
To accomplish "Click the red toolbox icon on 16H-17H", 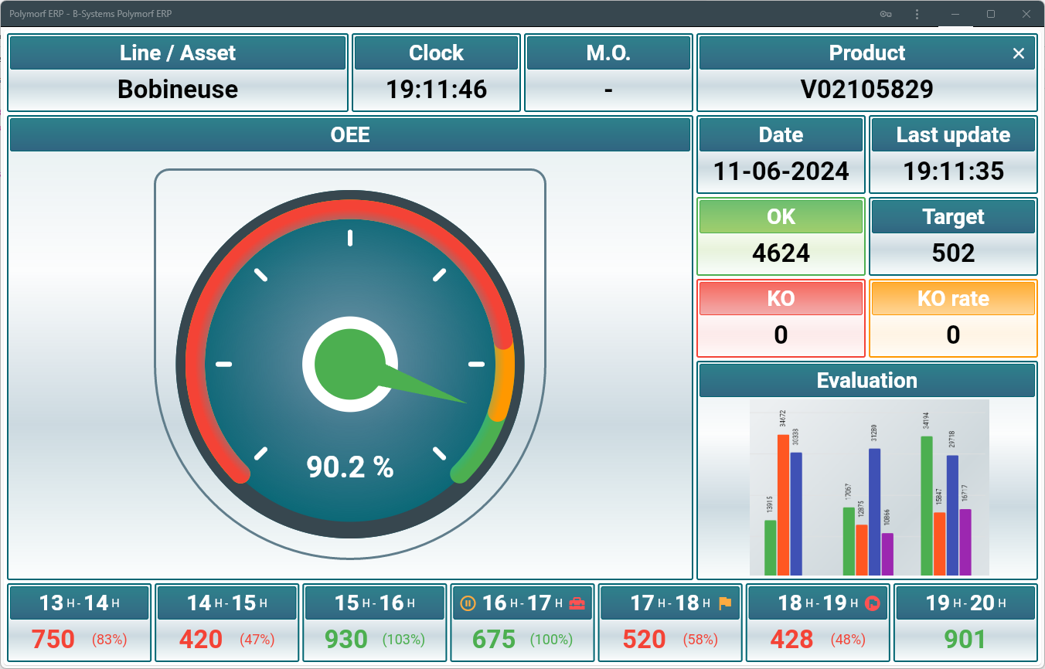I will coord(577,603).
